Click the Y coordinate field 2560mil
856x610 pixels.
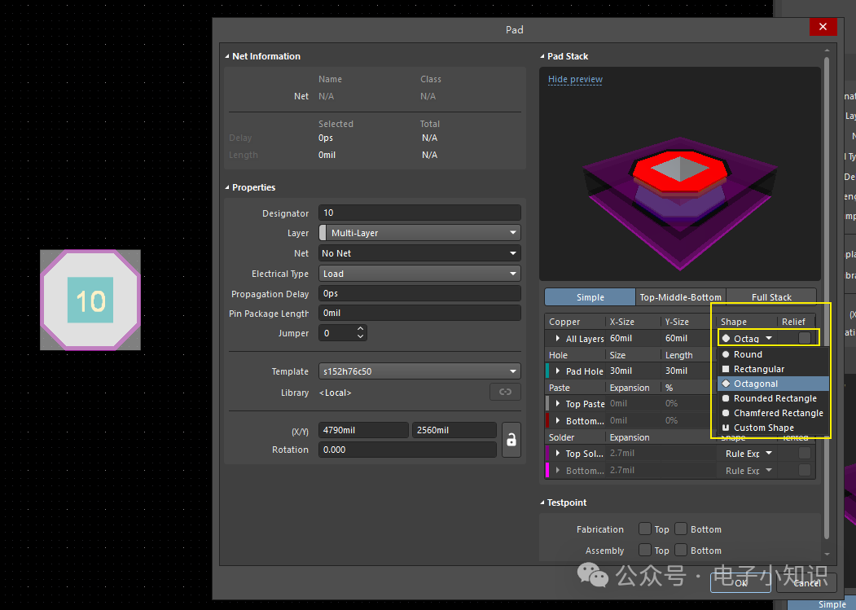[454, 430]
